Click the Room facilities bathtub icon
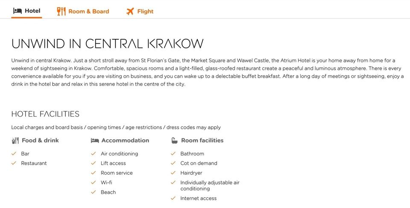Image resolution: width=410 pixels, height=208 pixels. (174, 141)
